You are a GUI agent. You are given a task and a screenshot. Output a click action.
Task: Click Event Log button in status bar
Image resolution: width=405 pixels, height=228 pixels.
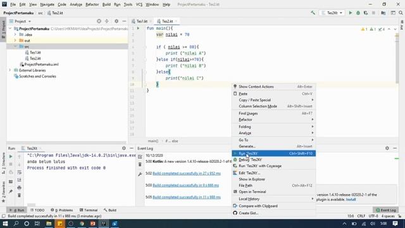click(385, 210)
